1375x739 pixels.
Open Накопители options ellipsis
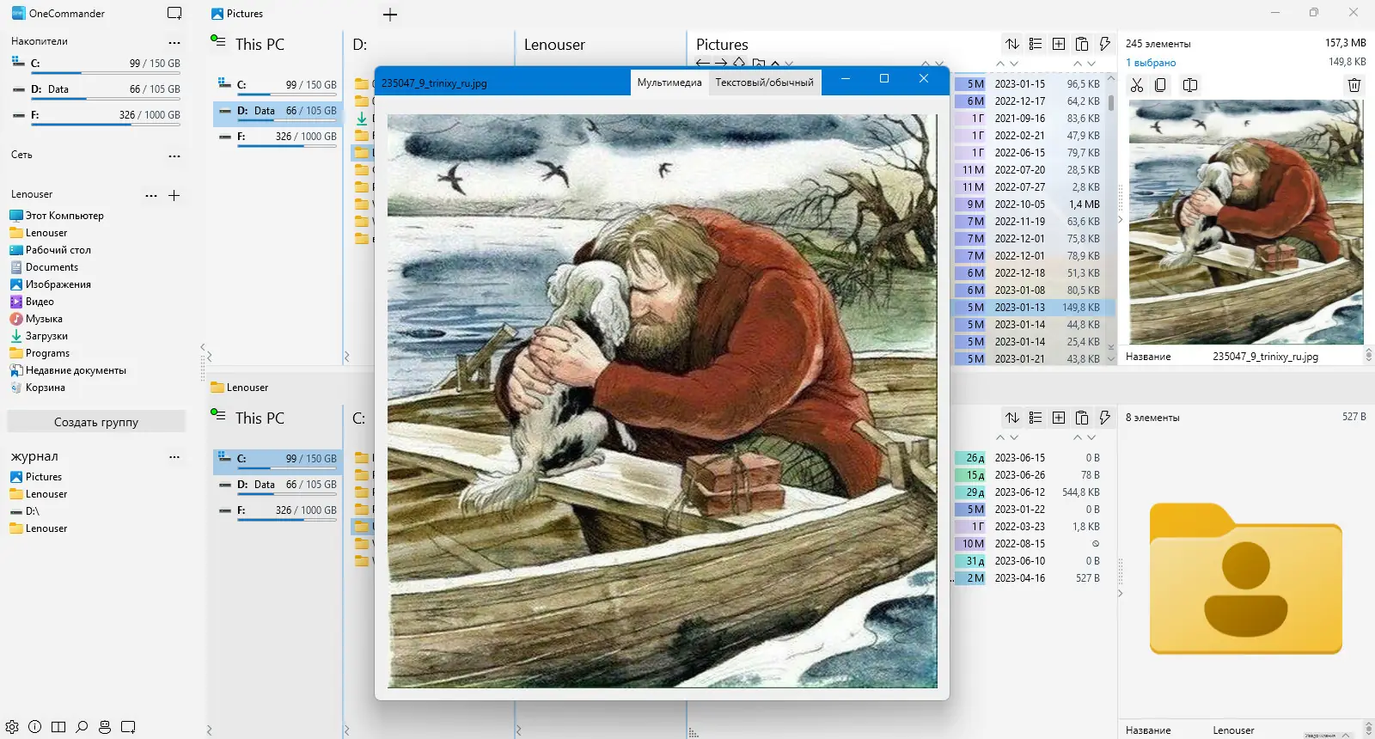(174, 42)
